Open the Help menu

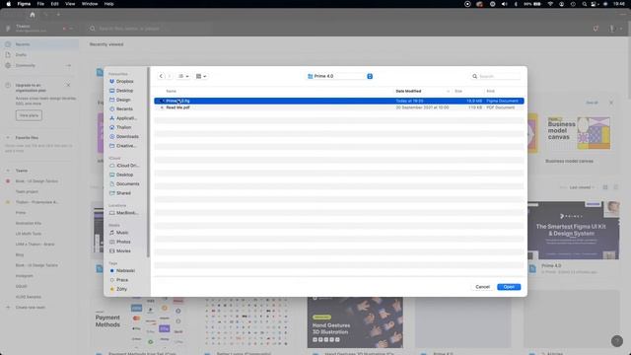coord(108,4)
